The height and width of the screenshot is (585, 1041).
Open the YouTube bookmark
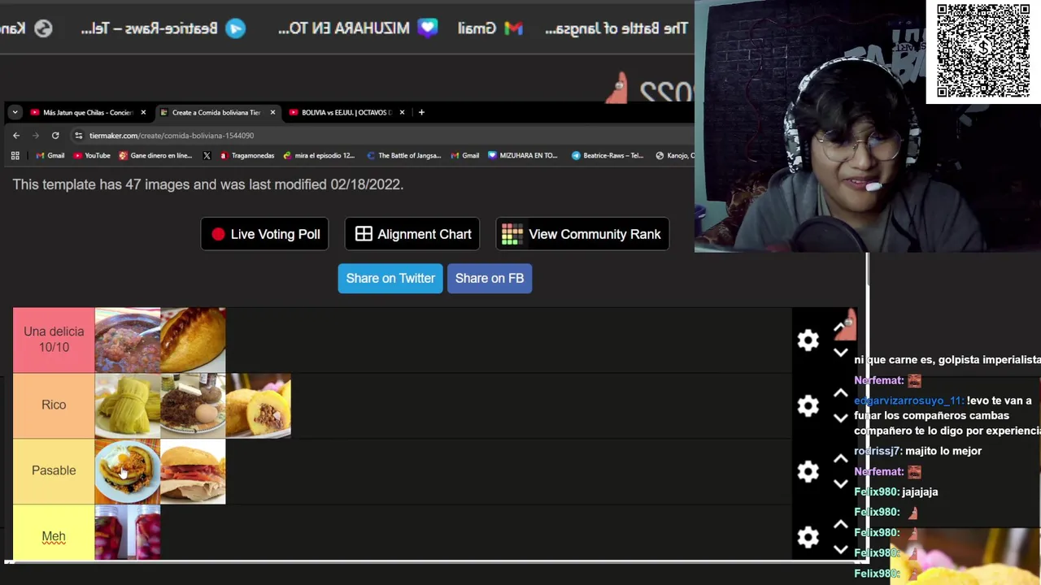coord(92,155)
